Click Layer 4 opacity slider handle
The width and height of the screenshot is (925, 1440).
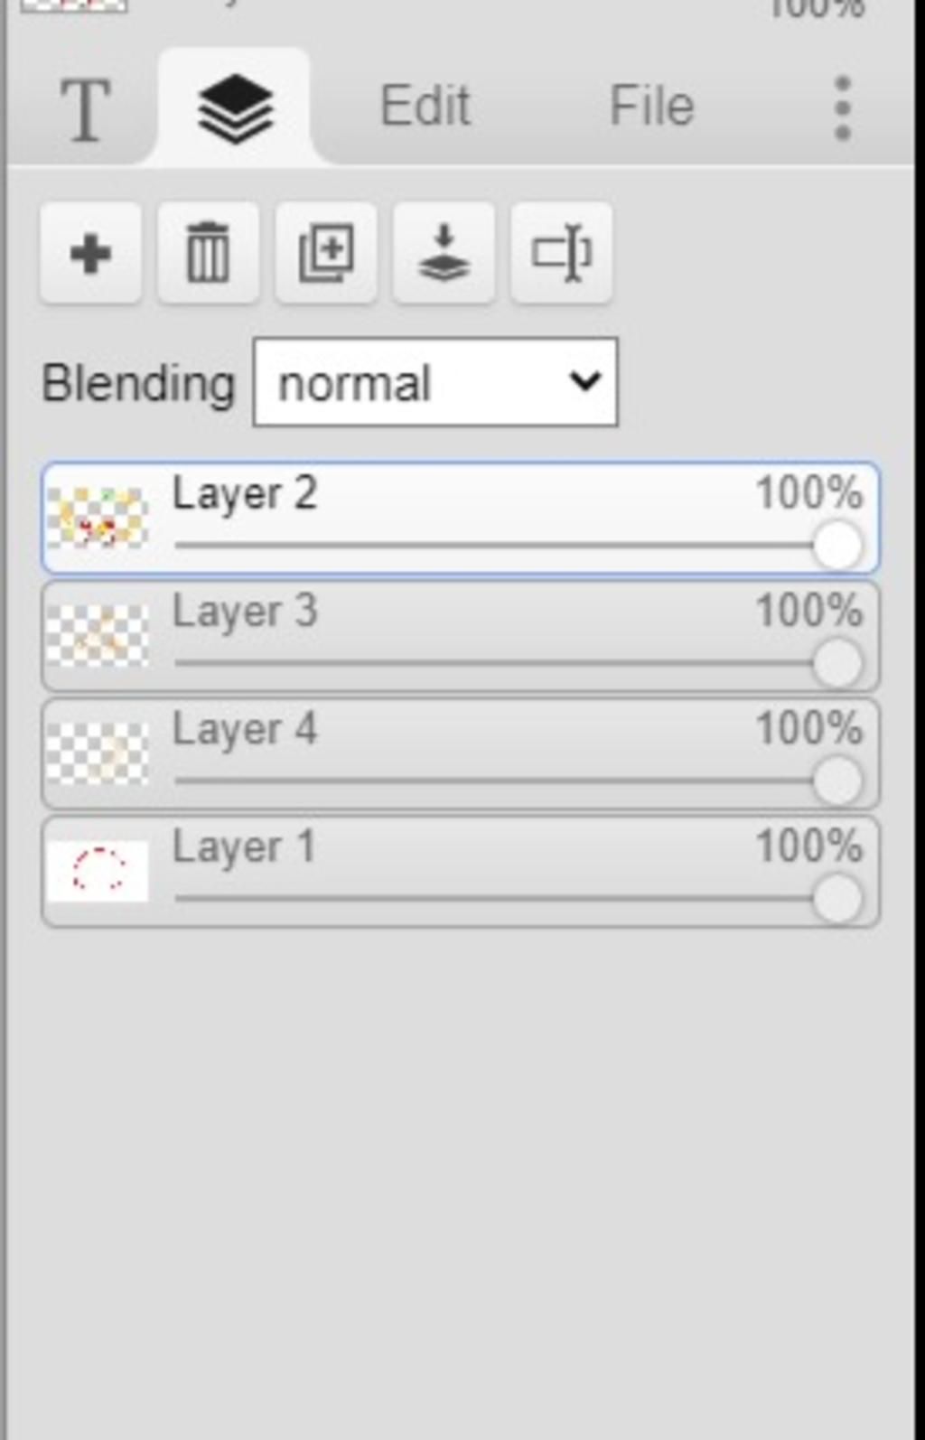click(x=836, y=781)
